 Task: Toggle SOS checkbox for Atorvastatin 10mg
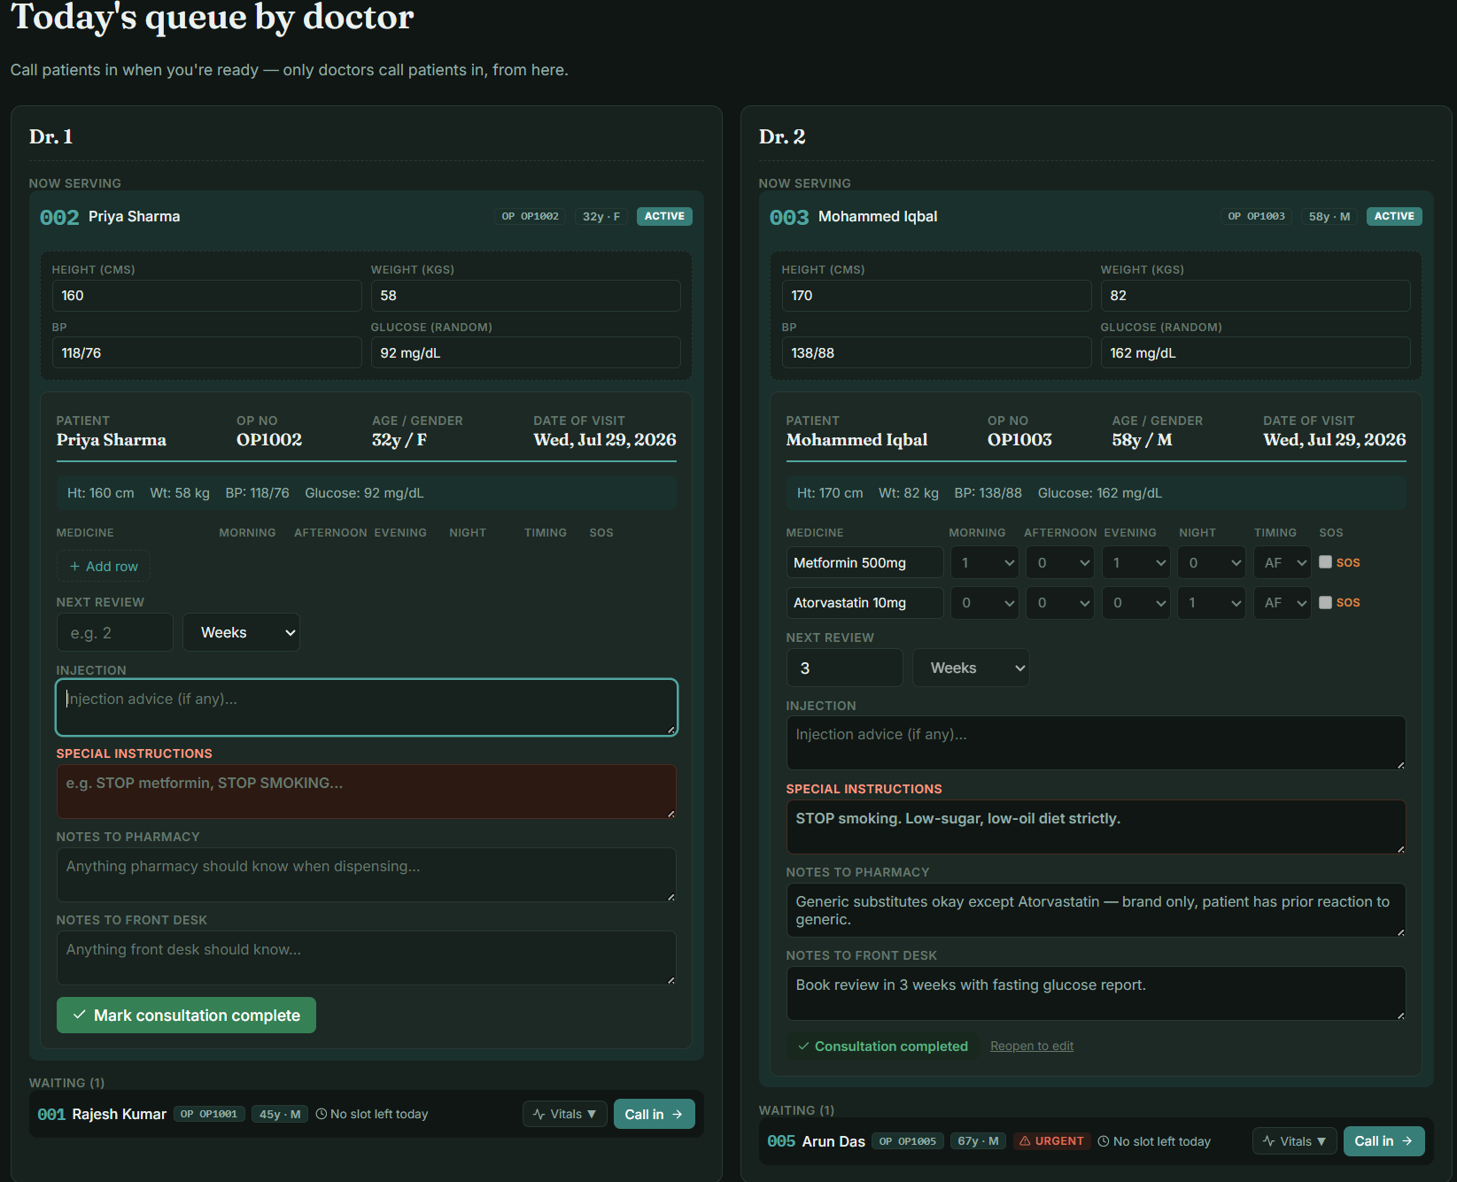pyautogui.click(x=1325, y=602)
